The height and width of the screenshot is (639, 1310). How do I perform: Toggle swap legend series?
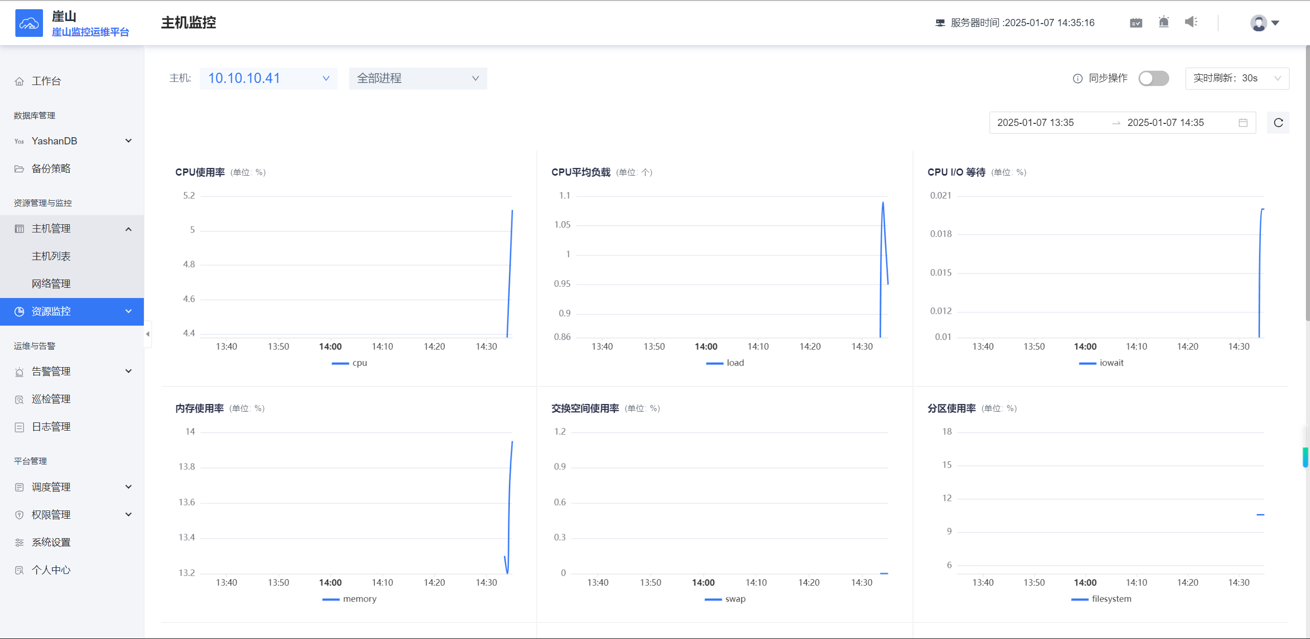725,599
